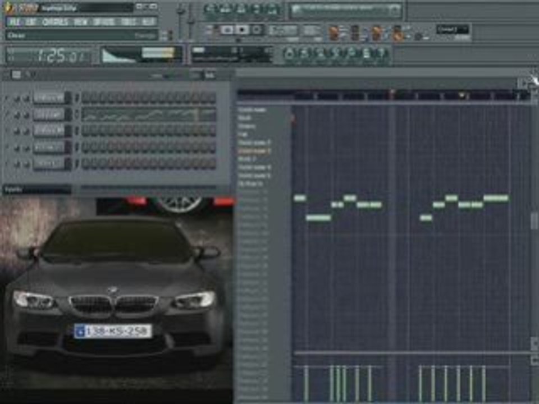
Task: Open the Line snap selector dropdown
Action: (x=453, y=30)
